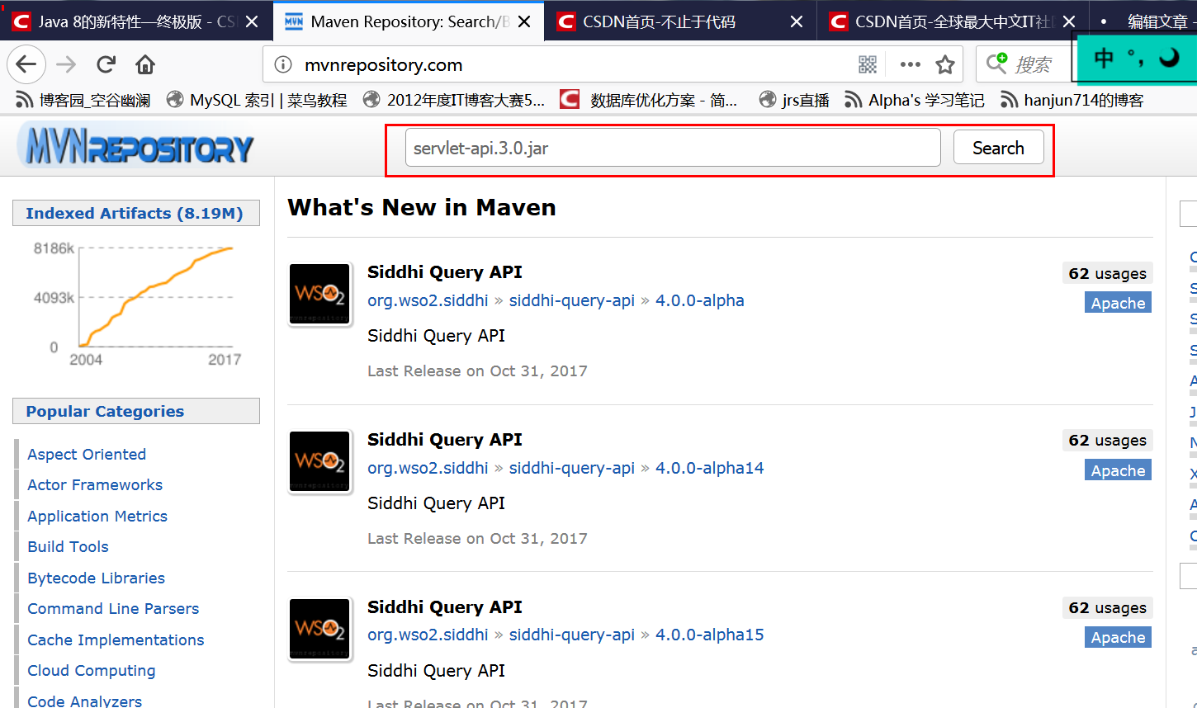Open the Cache Implementations category
The image size is (1197, 708).
[x=116, y=640]
